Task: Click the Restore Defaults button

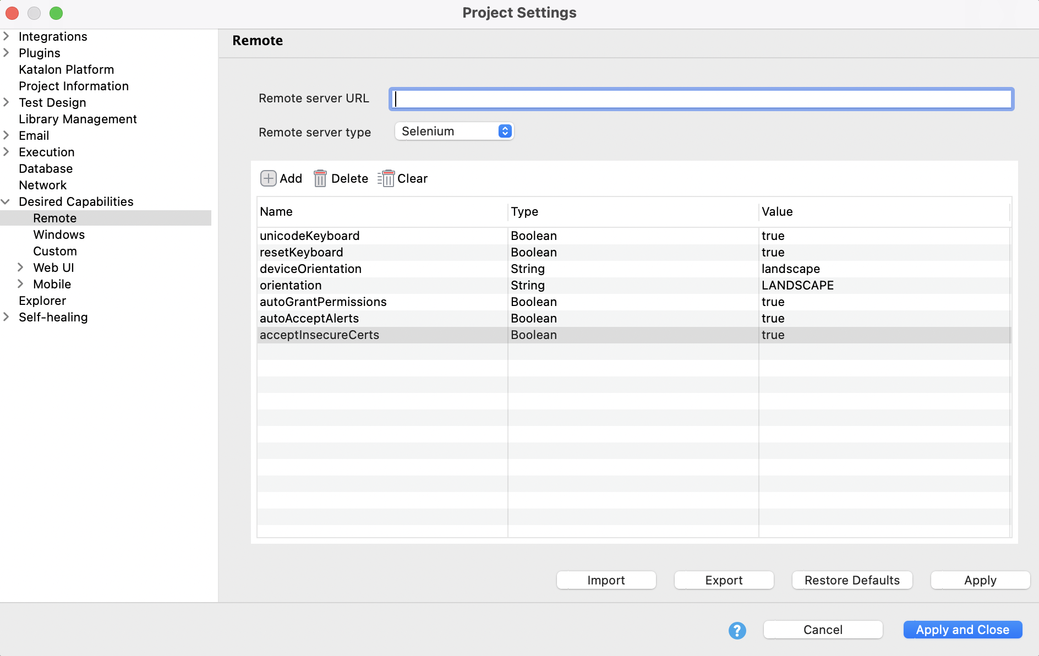Action: (x=852, y=580)
